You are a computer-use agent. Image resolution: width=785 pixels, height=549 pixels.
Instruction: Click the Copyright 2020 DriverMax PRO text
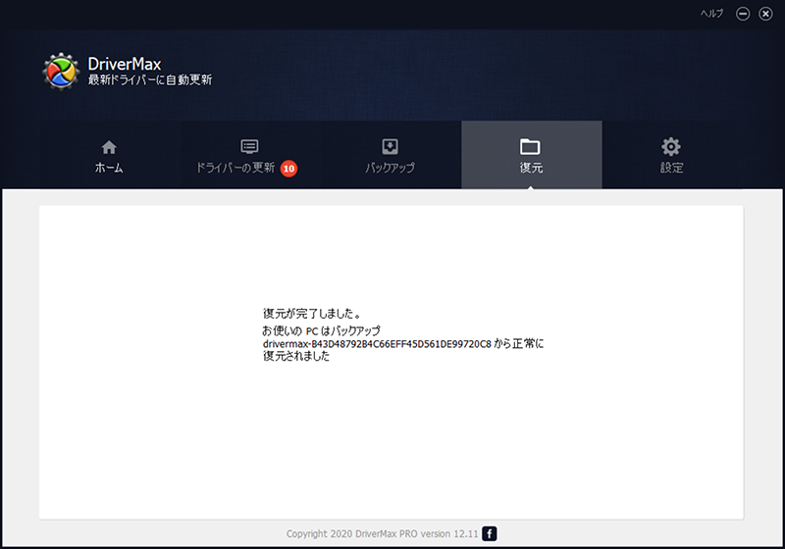pyautogui.click(x=381, y=533)
